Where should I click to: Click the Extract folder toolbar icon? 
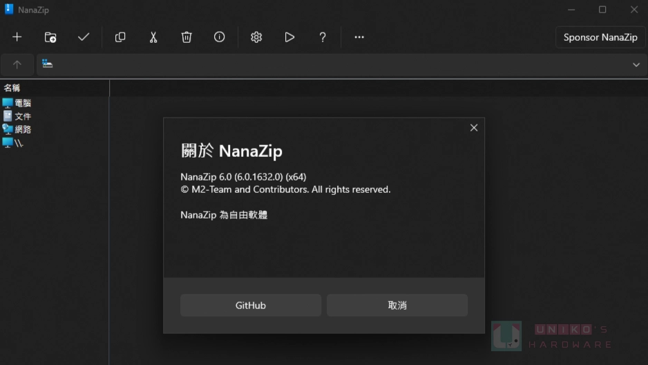pyautogui.click(x=50, y=37)
